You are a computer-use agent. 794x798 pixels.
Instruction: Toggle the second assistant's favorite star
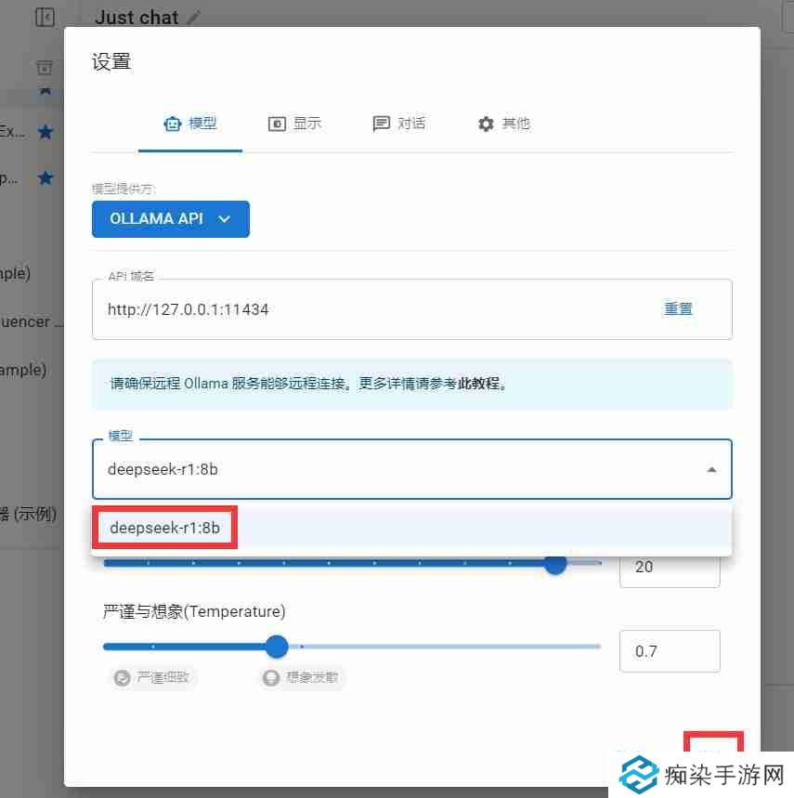pyautogui.click(x=45, y=177)
